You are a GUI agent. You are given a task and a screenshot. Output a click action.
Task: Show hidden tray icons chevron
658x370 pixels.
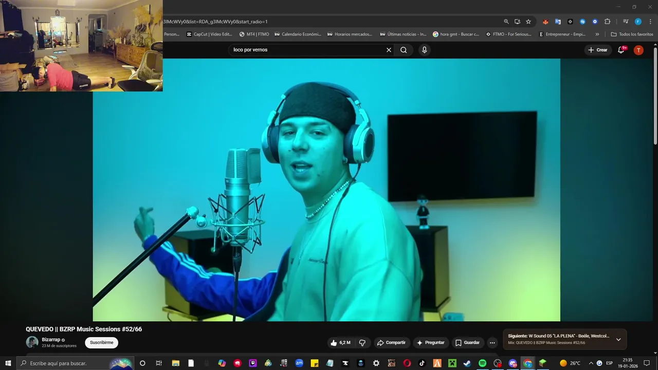[591, 363]
